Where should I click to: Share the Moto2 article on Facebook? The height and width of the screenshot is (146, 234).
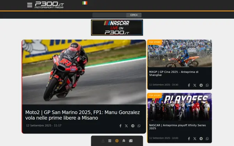tap(121, 126)
